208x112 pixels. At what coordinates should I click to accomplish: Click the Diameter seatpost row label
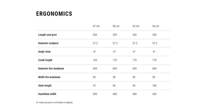(48, 43)
